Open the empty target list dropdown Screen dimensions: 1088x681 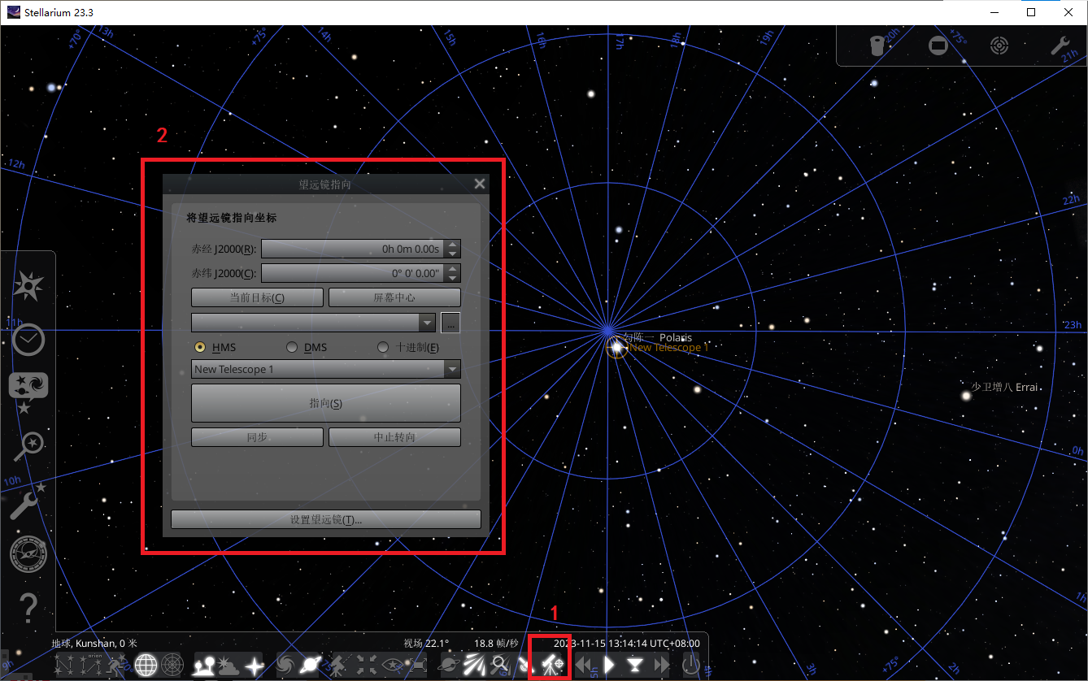pos(427,323)
